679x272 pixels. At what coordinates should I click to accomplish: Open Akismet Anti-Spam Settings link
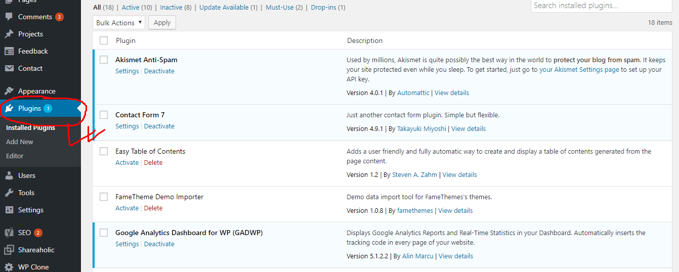tap(127, 71)
